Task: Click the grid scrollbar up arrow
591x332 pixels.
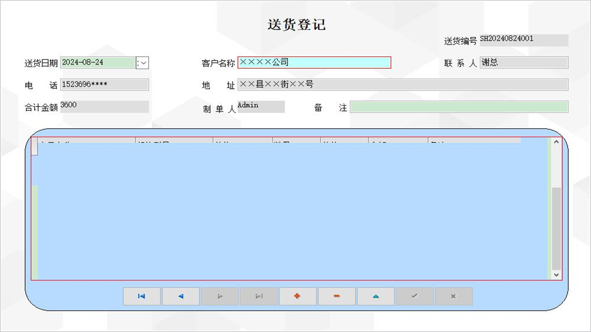Action: [x=555, y=142]
